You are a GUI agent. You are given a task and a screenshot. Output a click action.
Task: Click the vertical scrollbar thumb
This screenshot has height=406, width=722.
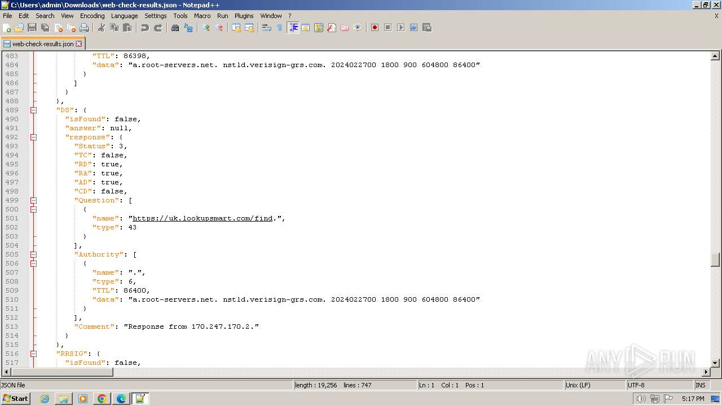715,259
